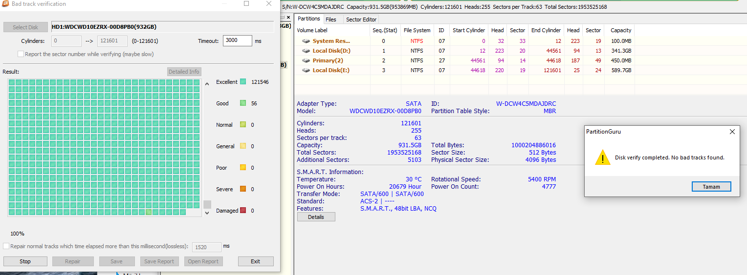Open S.M.A.R.T. Details button
747x275 pixels.
click(316, 217)
